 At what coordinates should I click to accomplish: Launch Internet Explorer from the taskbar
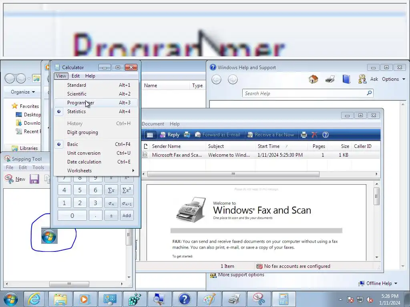click(34, 299)
